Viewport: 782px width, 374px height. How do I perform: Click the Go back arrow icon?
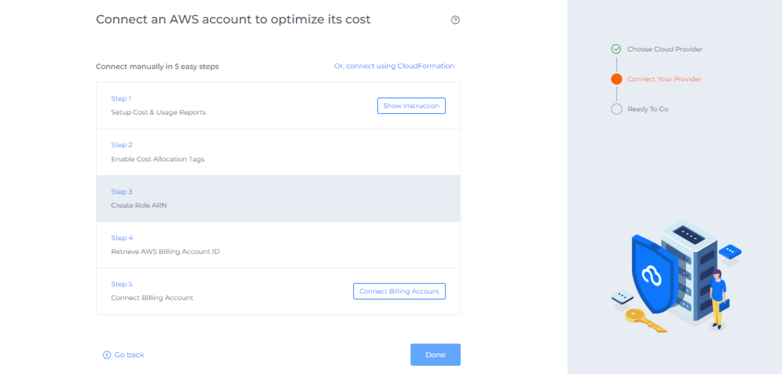[x=107, y=355]
